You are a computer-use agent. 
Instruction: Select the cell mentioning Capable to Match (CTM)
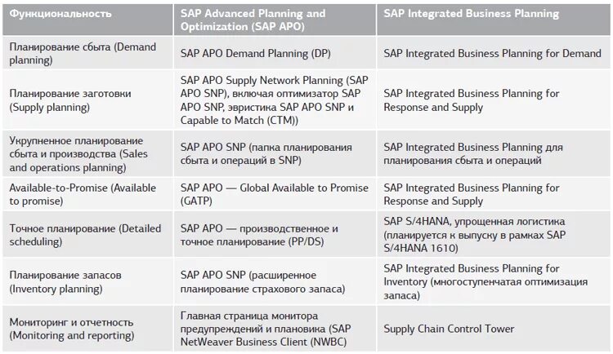(x=275, y=100)
